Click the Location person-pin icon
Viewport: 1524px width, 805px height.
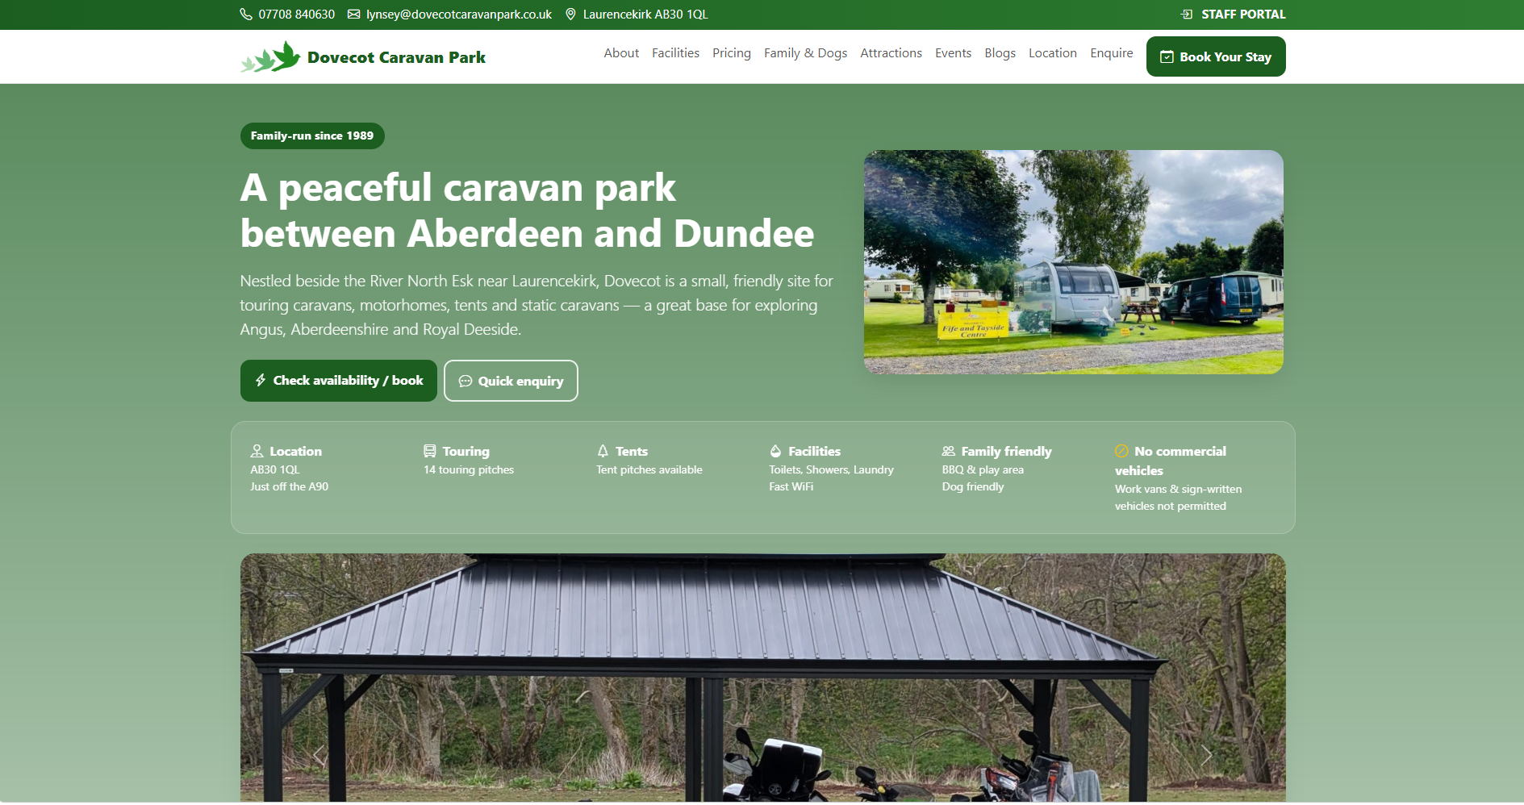point(257,452)
